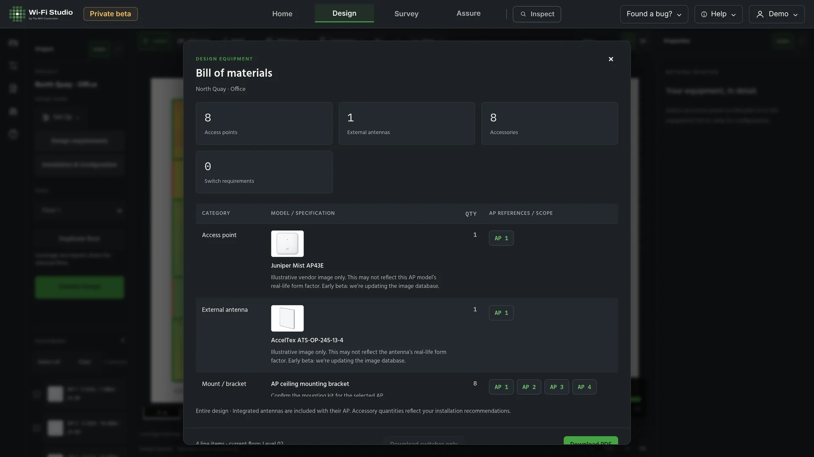Click the Juniper Mist AP43E model name

pos(297,266)
